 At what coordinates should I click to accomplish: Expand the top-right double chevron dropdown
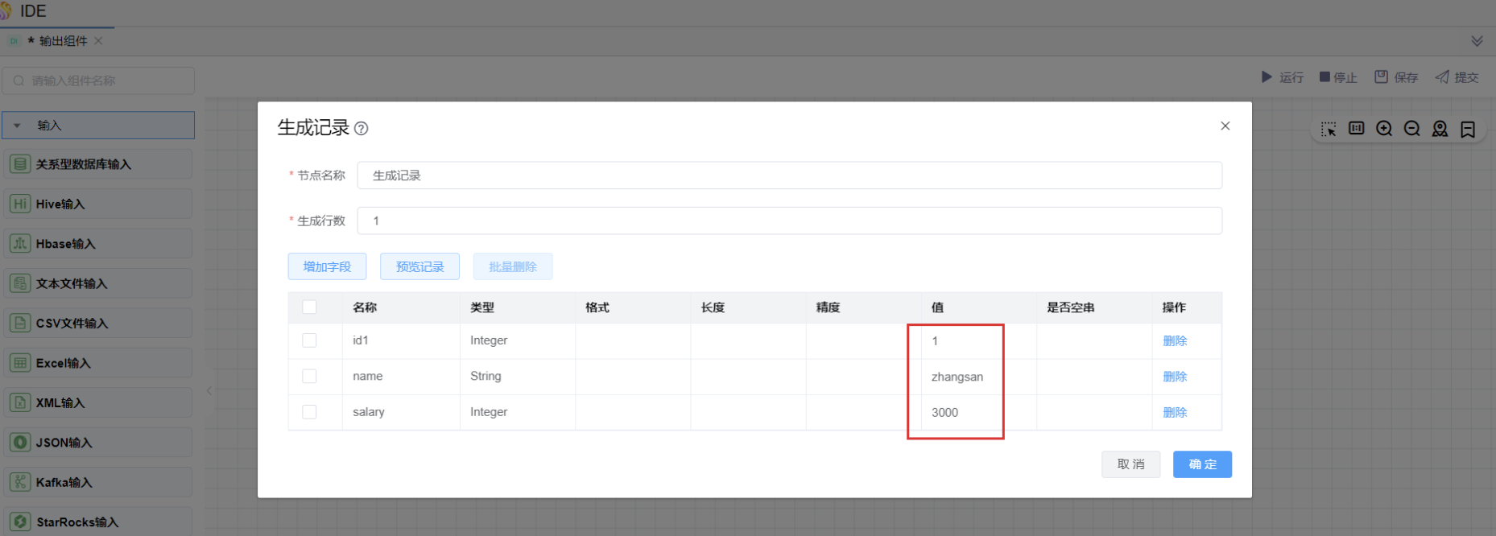[1477, 41]
